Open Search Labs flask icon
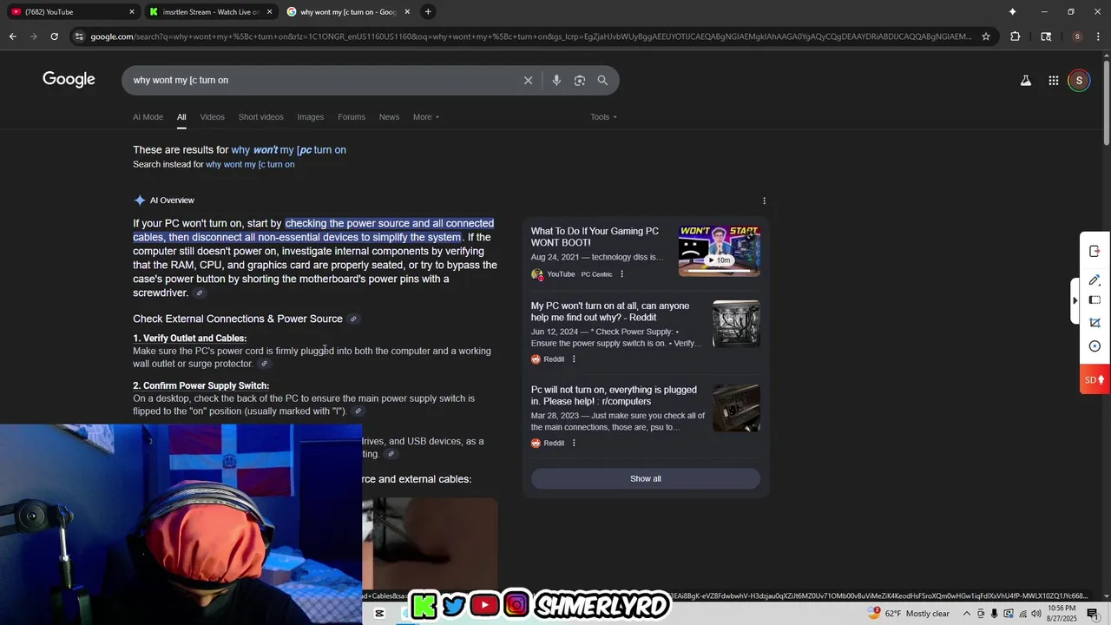Image resolution: width=1111 pixels, height=625 pixels. (x=1026, y=81)
